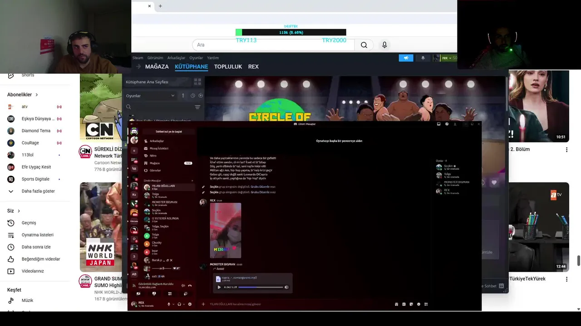Open Görünüm menu in Steam
This screenshot has width=581, height=326.
155,58
